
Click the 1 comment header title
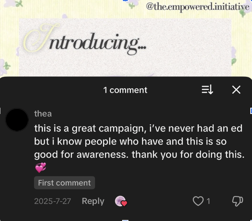125,90
